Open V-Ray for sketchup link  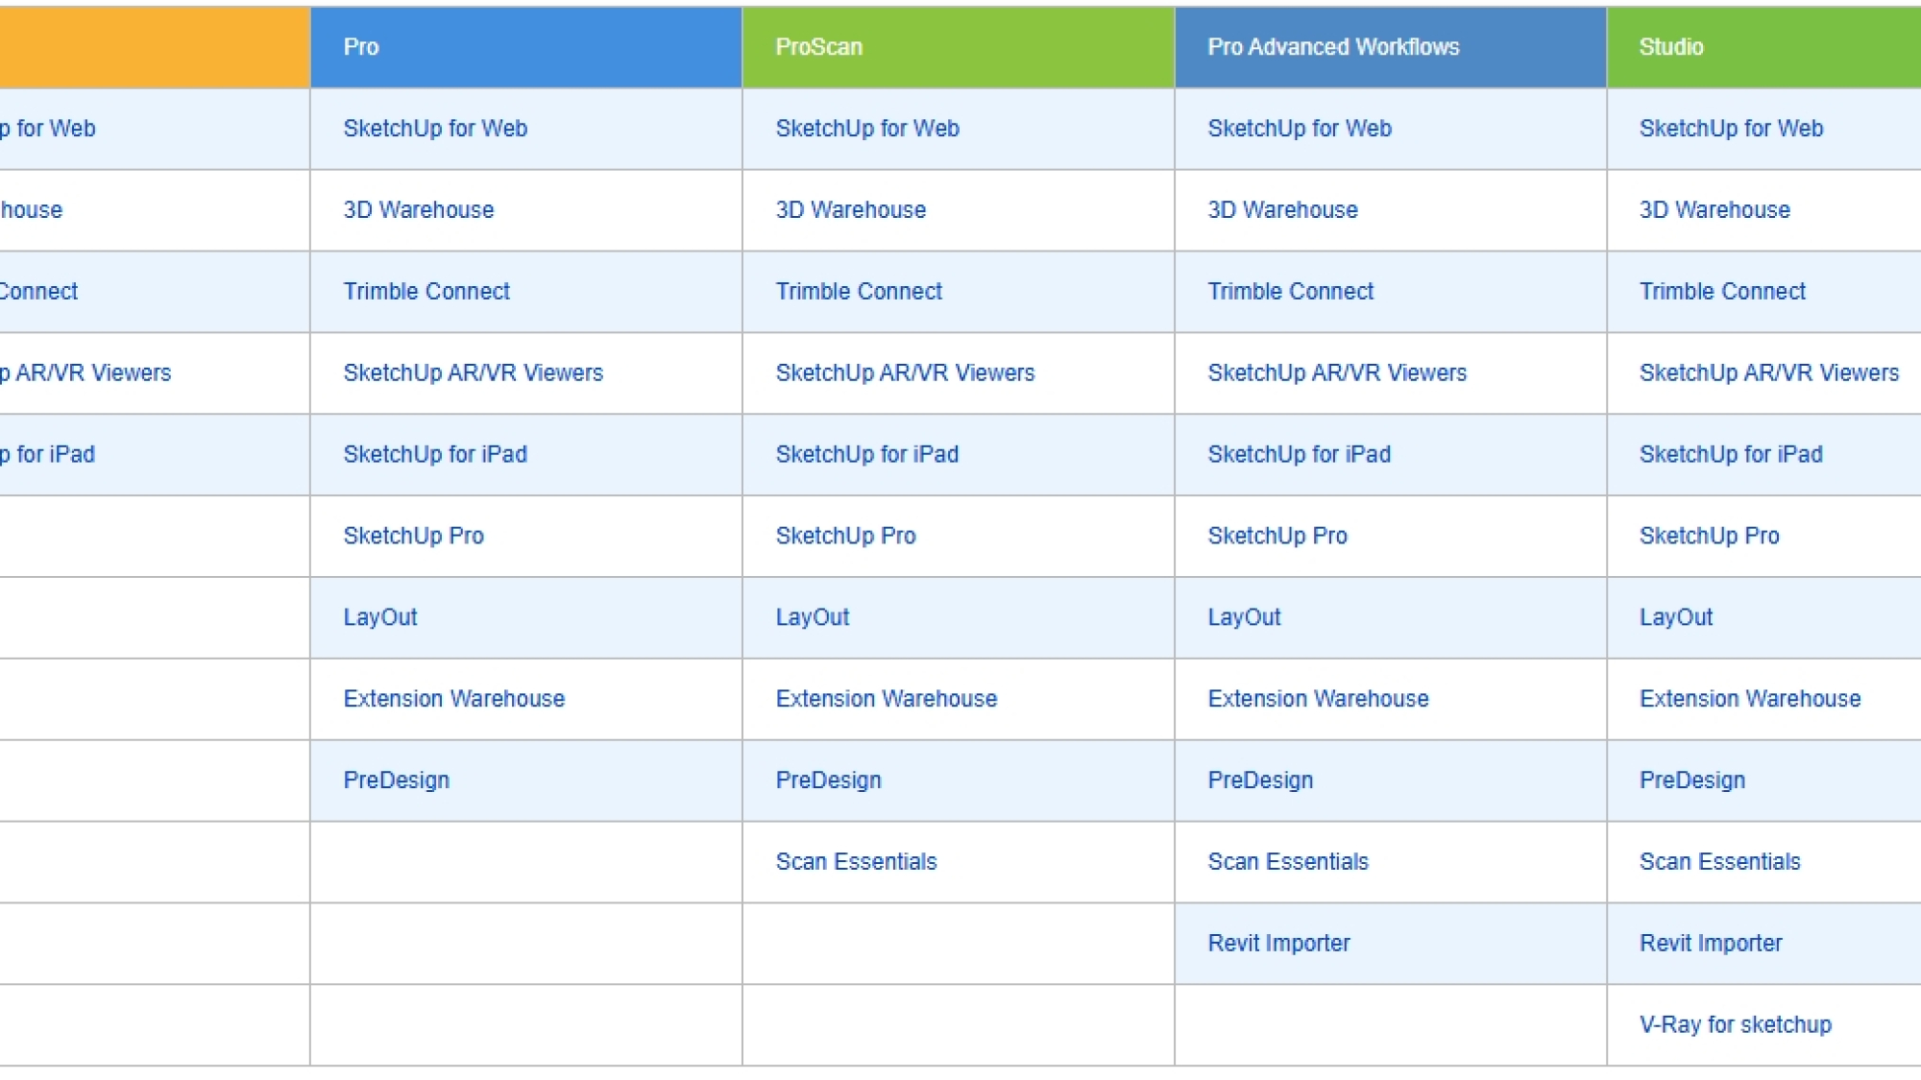[x=1735, y=1025]
